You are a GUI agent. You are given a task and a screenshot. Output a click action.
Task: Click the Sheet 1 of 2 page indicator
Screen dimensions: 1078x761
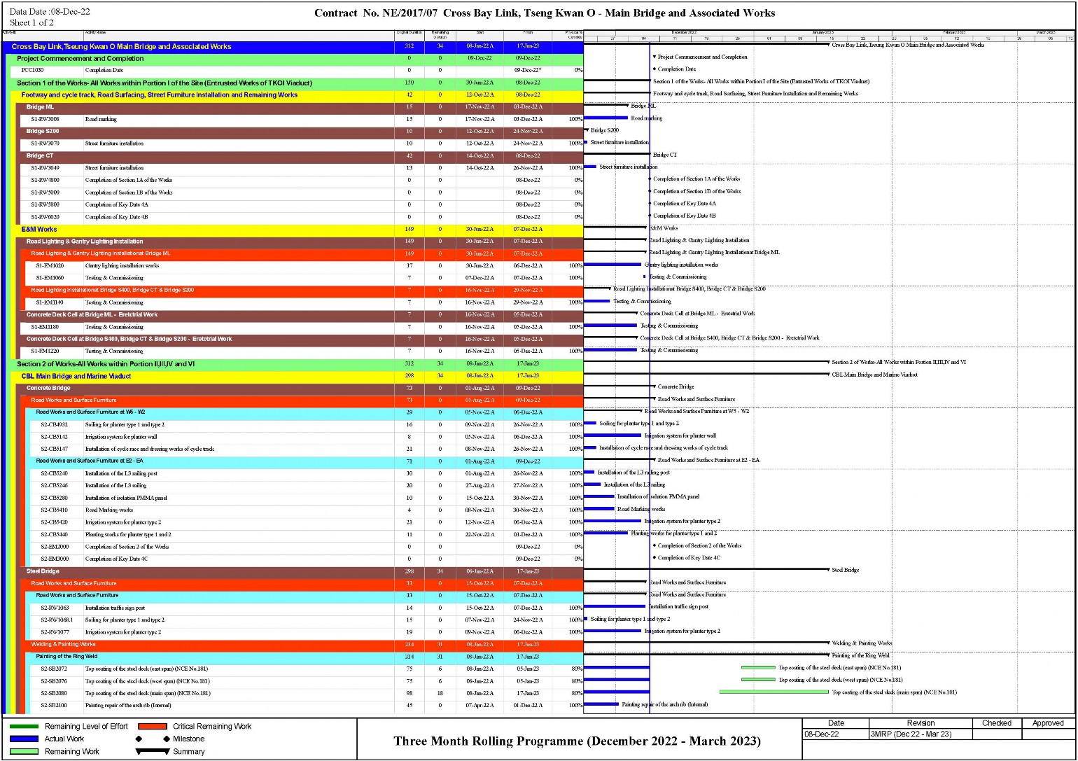[x=31, y=22]
